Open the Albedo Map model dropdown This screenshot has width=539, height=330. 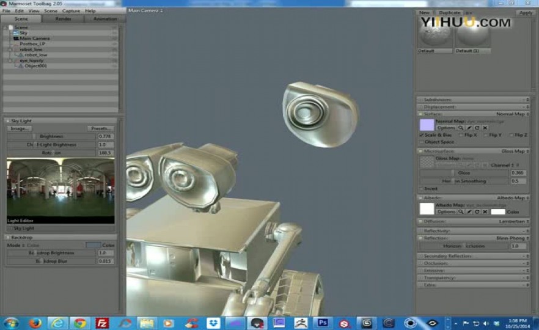coord(513,197)
